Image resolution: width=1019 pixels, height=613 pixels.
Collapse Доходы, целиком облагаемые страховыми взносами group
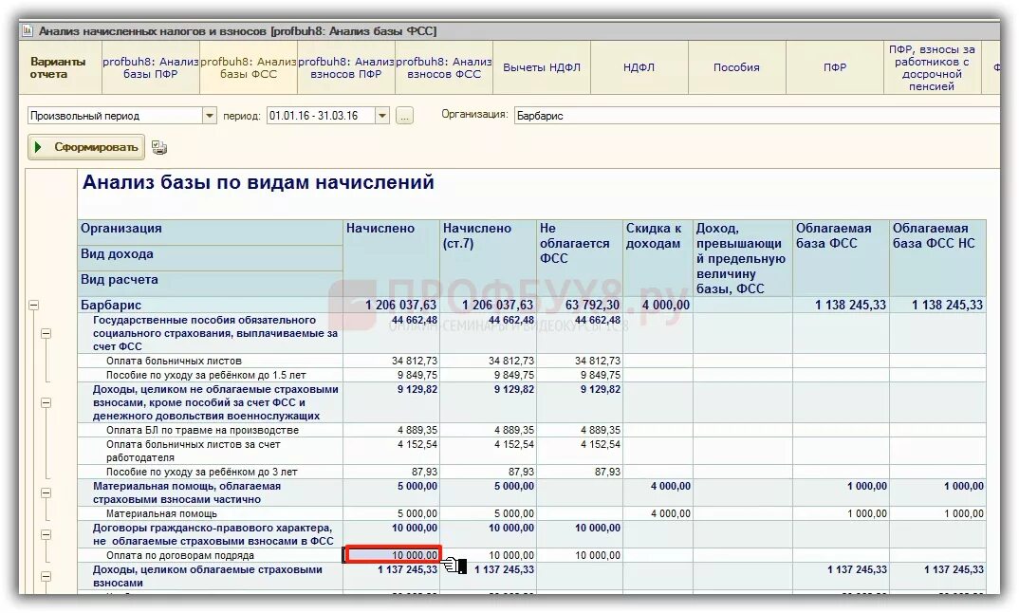tap(46, 576)
